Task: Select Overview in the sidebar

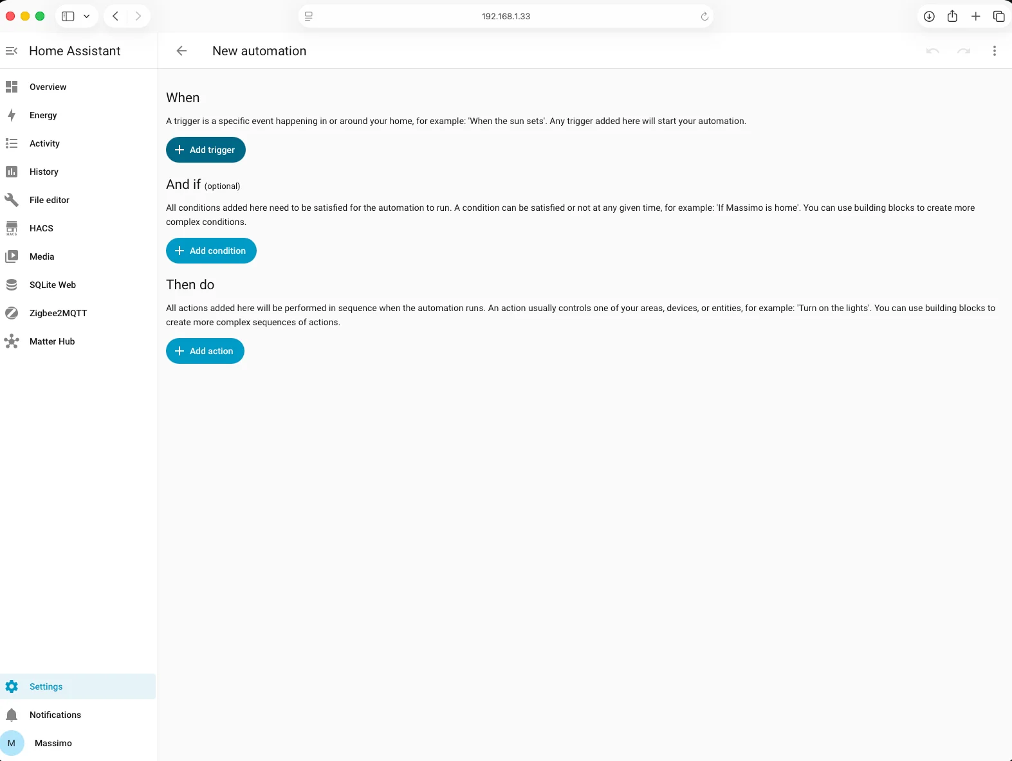Action: tap(78, 87)
